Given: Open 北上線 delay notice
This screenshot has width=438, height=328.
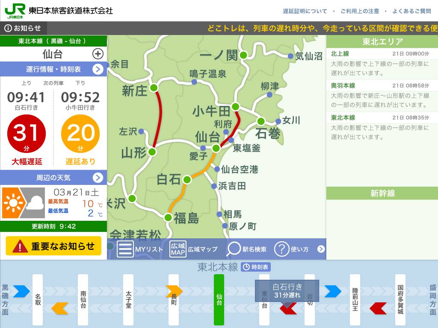Looking at the screenshot, I should click(x=382, y=64).
